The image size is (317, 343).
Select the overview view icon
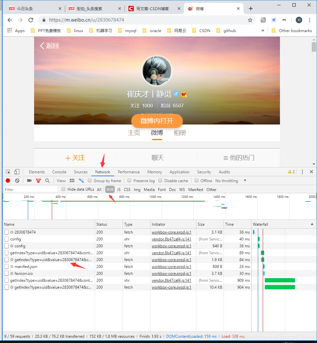pyautogui.click(x=81, y=181)
